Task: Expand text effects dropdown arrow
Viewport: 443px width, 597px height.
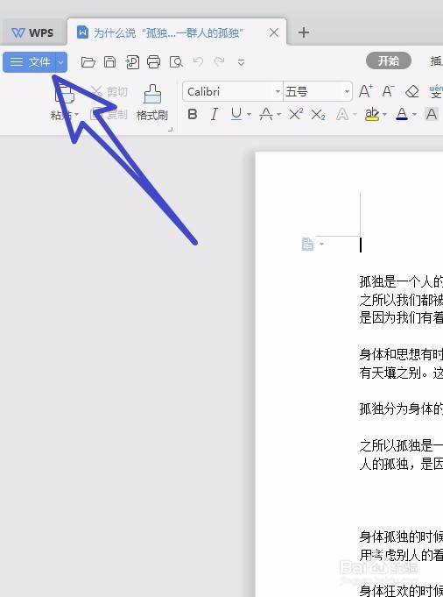Action: [x=355, y=114]
